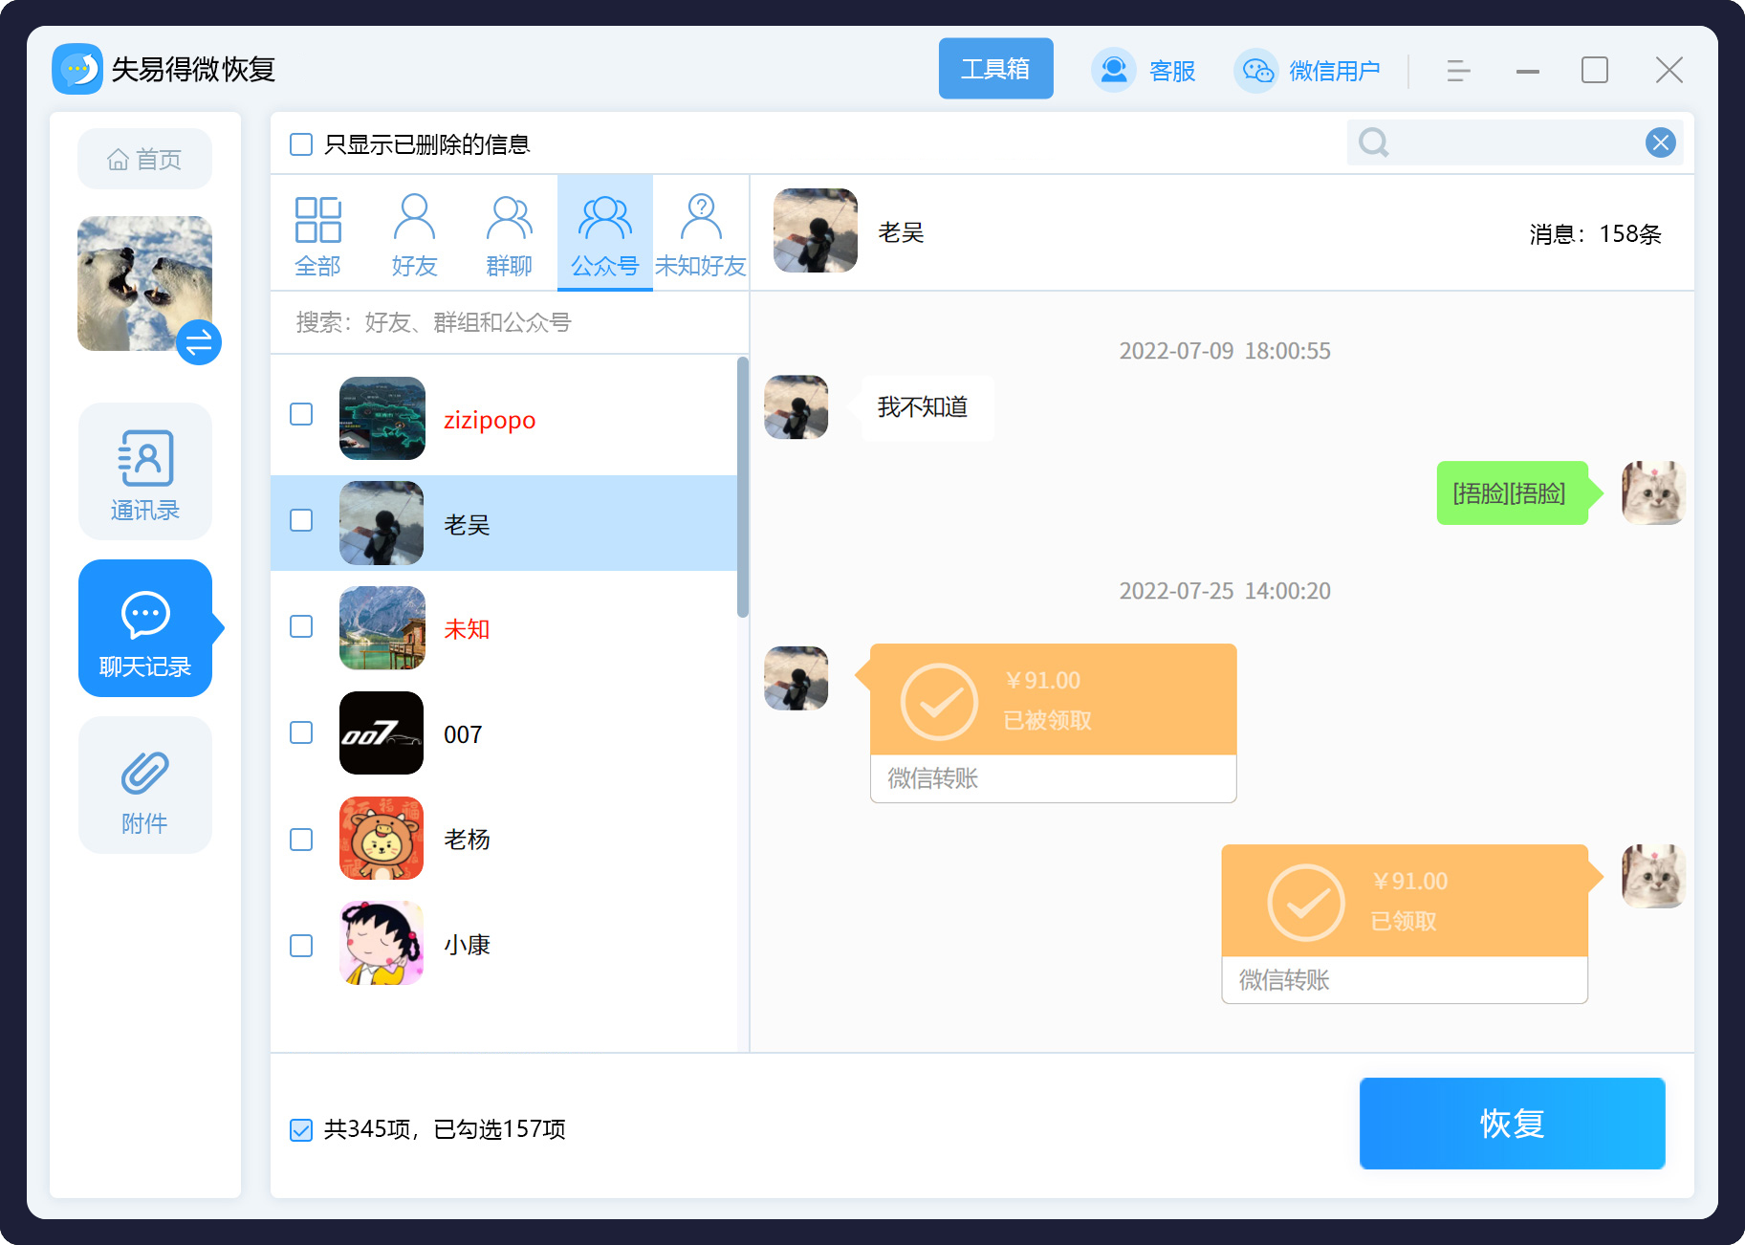The image size is (1745, 1245).
Task: Select the 聊天记录 chat records panel
Action: click(x=144, y=628)
